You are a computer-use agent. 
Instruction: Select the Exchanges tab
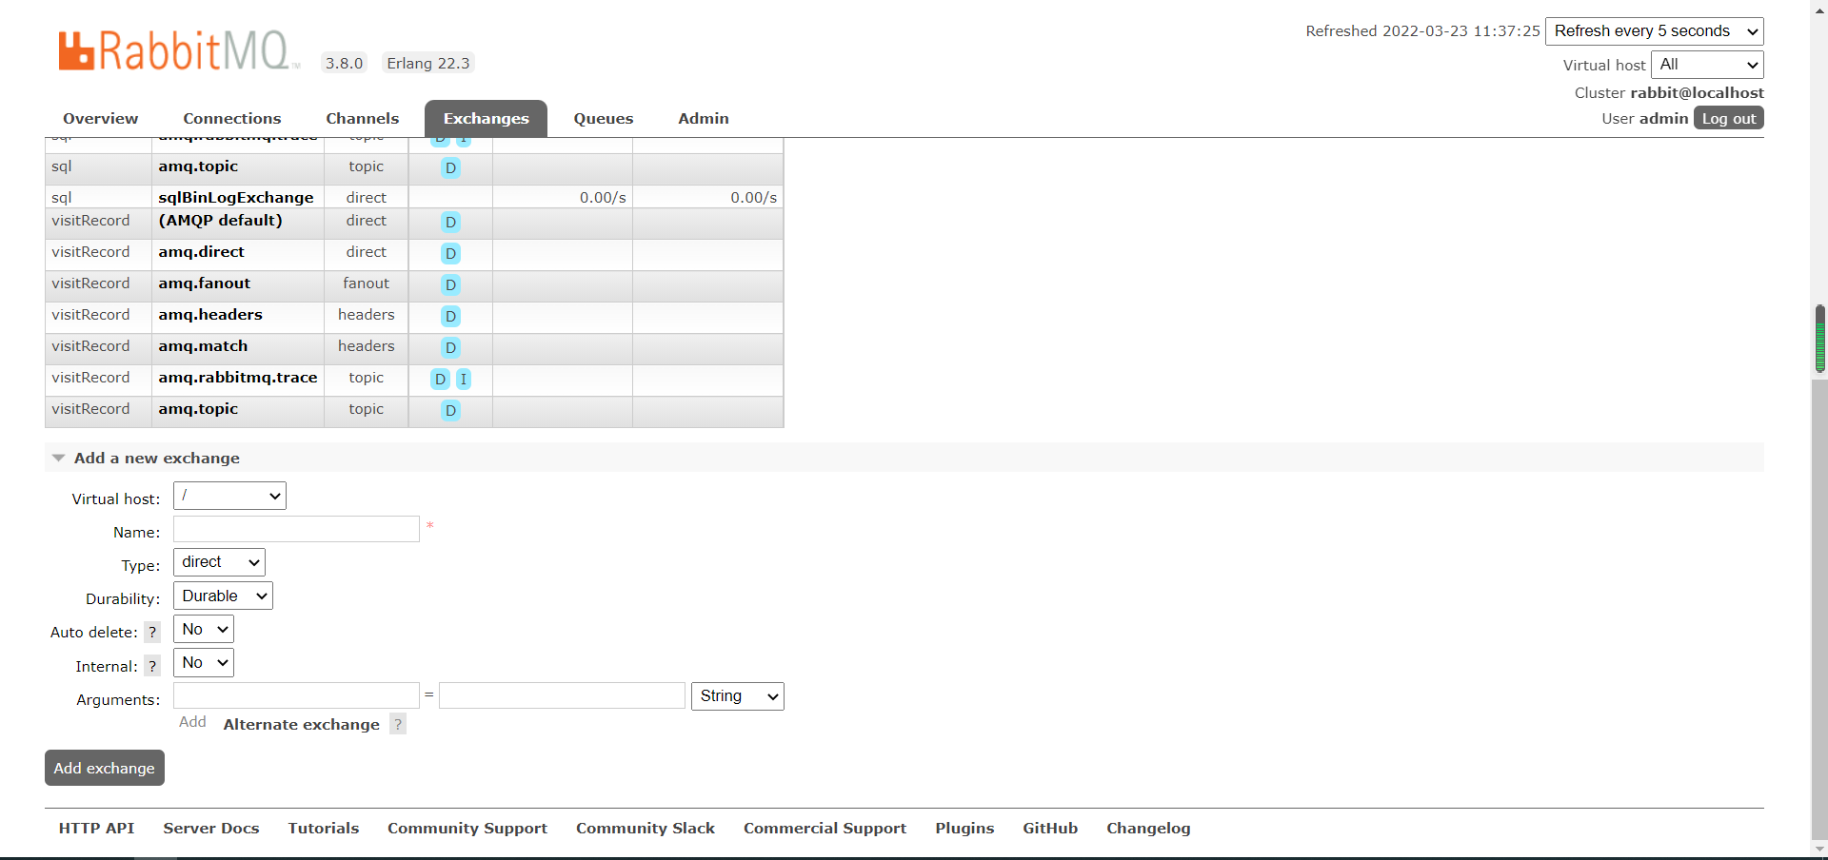486,119
